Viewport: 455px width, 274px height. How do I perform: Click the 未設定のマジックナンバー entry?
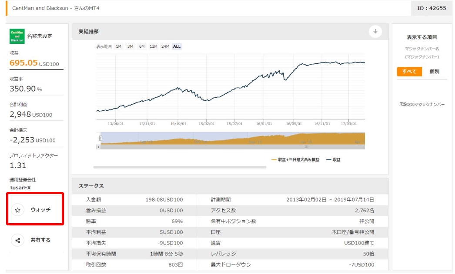pyautogui.click(x=422, y=104)
